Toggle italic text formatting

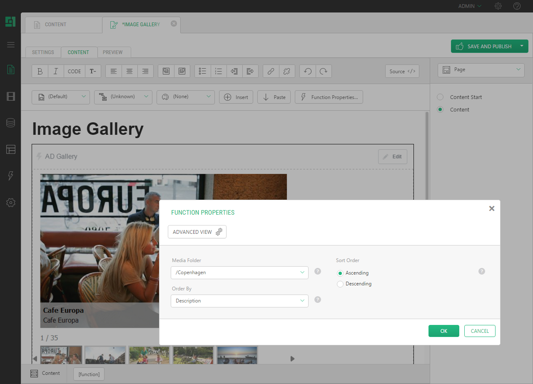56,71
